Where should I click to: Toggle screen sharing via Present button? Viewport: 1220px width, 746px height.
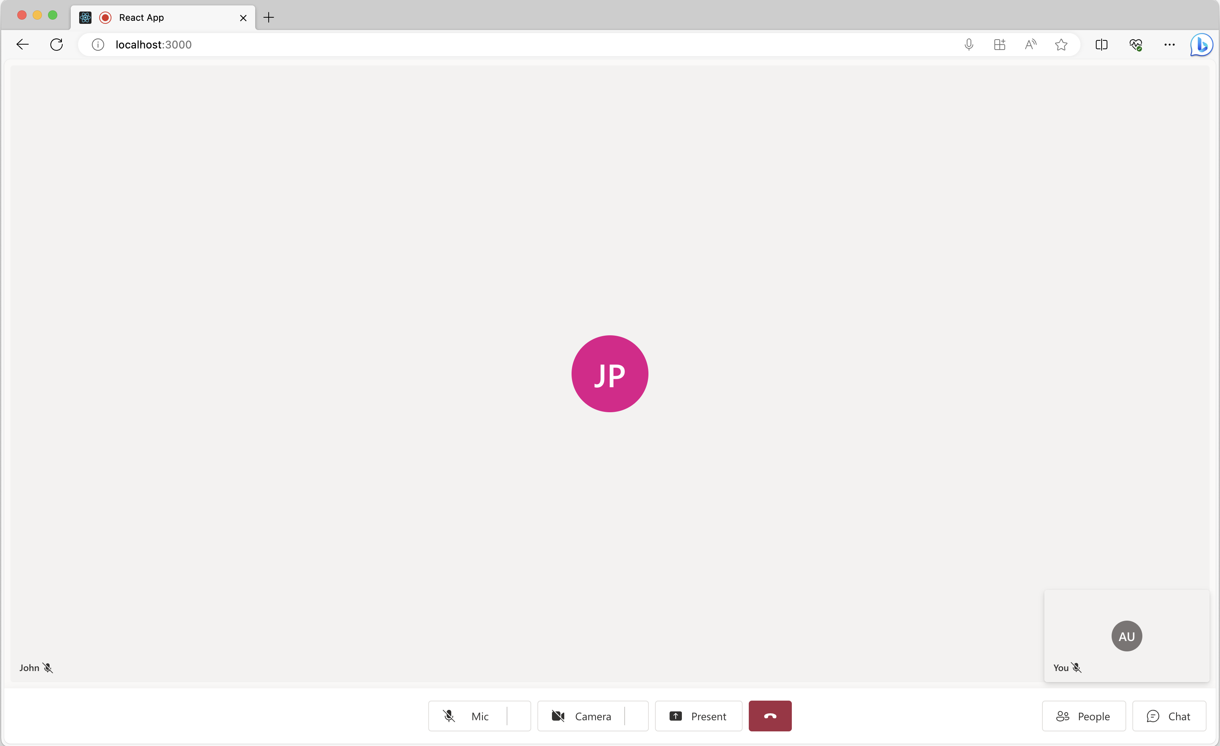coord(698,716)
